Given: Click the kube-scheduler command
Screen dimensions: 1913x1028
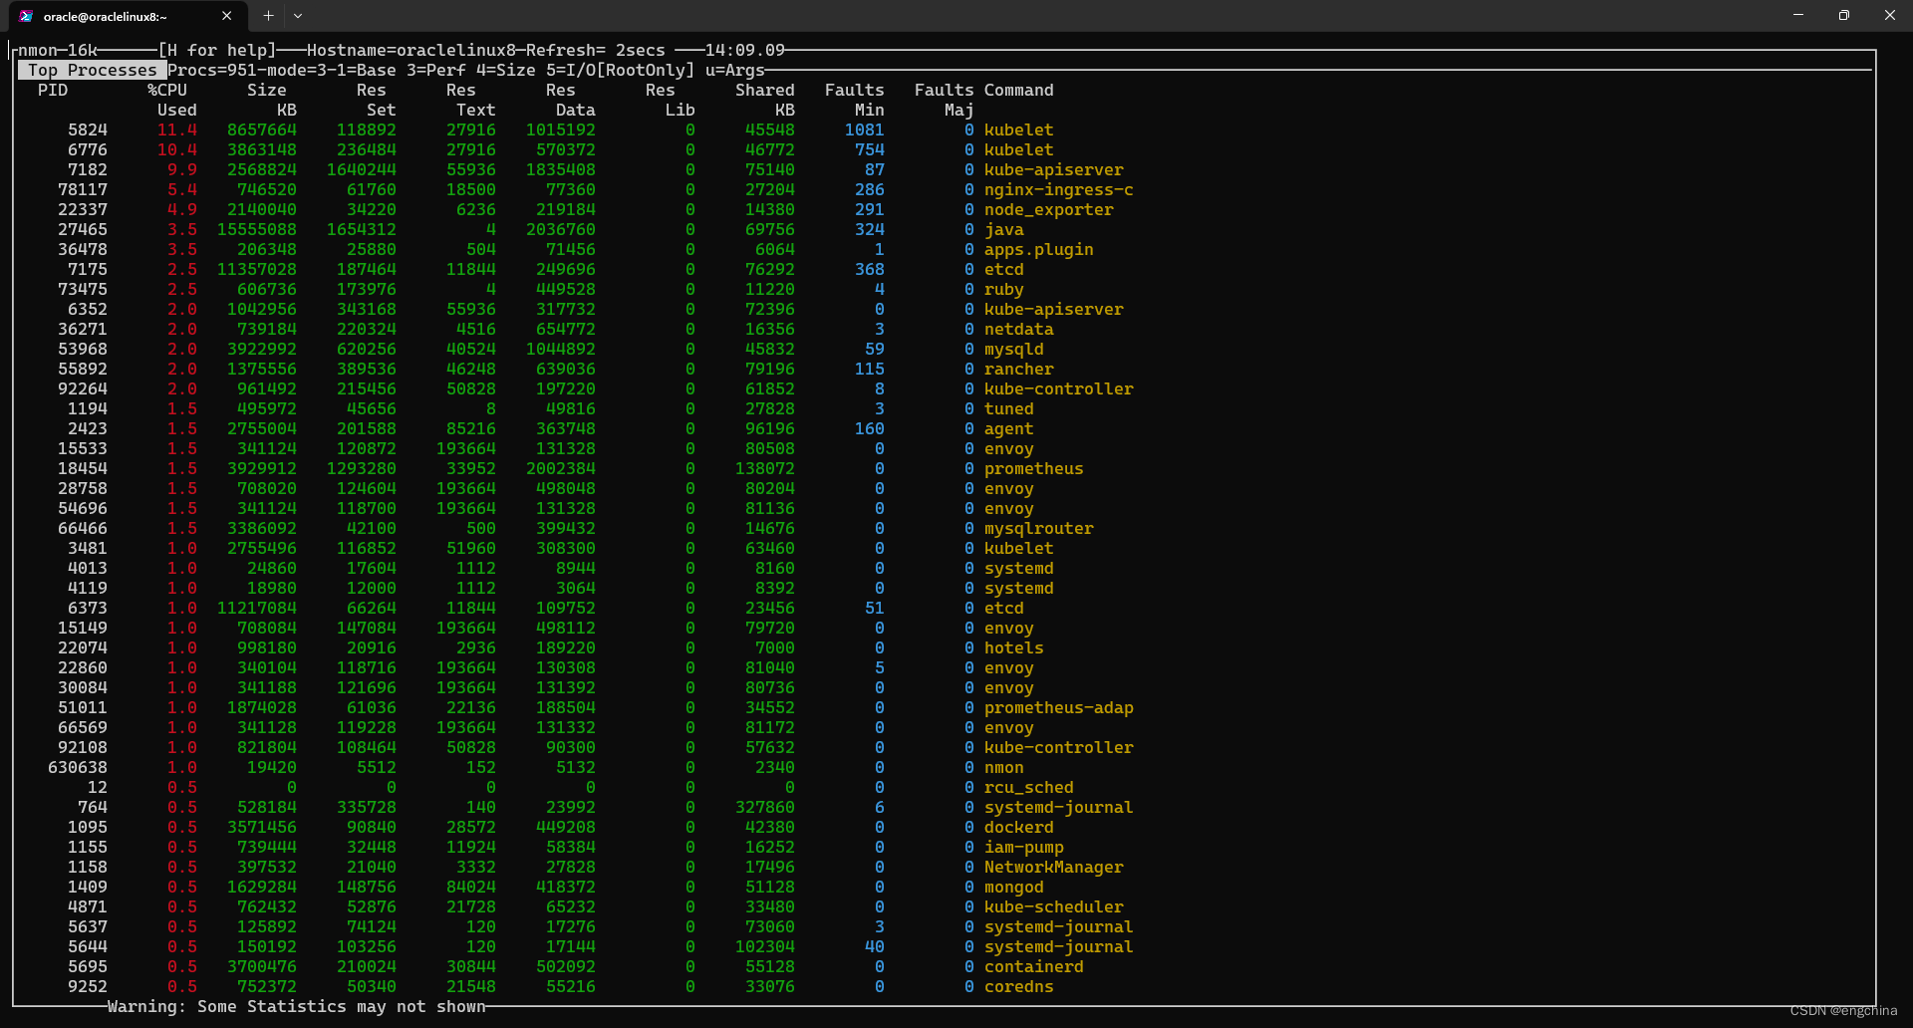Looking at the screenshot, I should click(x=1053, y=906).
